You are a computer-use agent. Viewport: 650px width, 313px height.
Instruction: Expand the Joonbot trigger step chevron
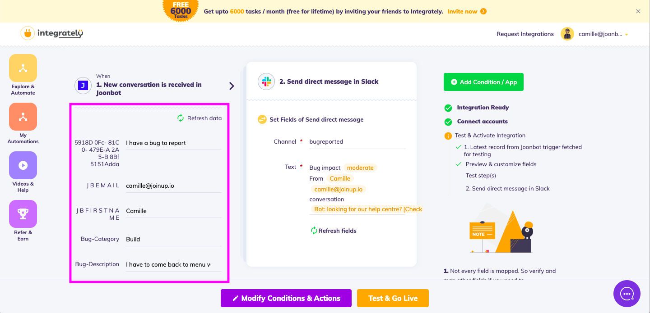(232, 86)
